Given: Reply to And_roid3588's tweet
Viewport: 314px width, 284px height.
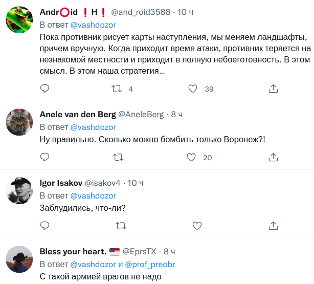Looking at the screenshot, I should pos(44,89).
